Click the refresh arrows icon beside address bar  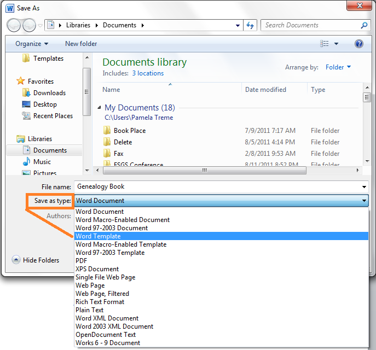(250, 25)
